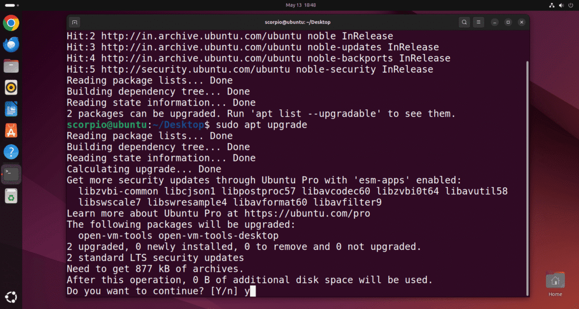Open the Help question mark icon
Image resolution: width=579 pixels, height=309 pixels.
pyautogui.click(x=11, y=152)
